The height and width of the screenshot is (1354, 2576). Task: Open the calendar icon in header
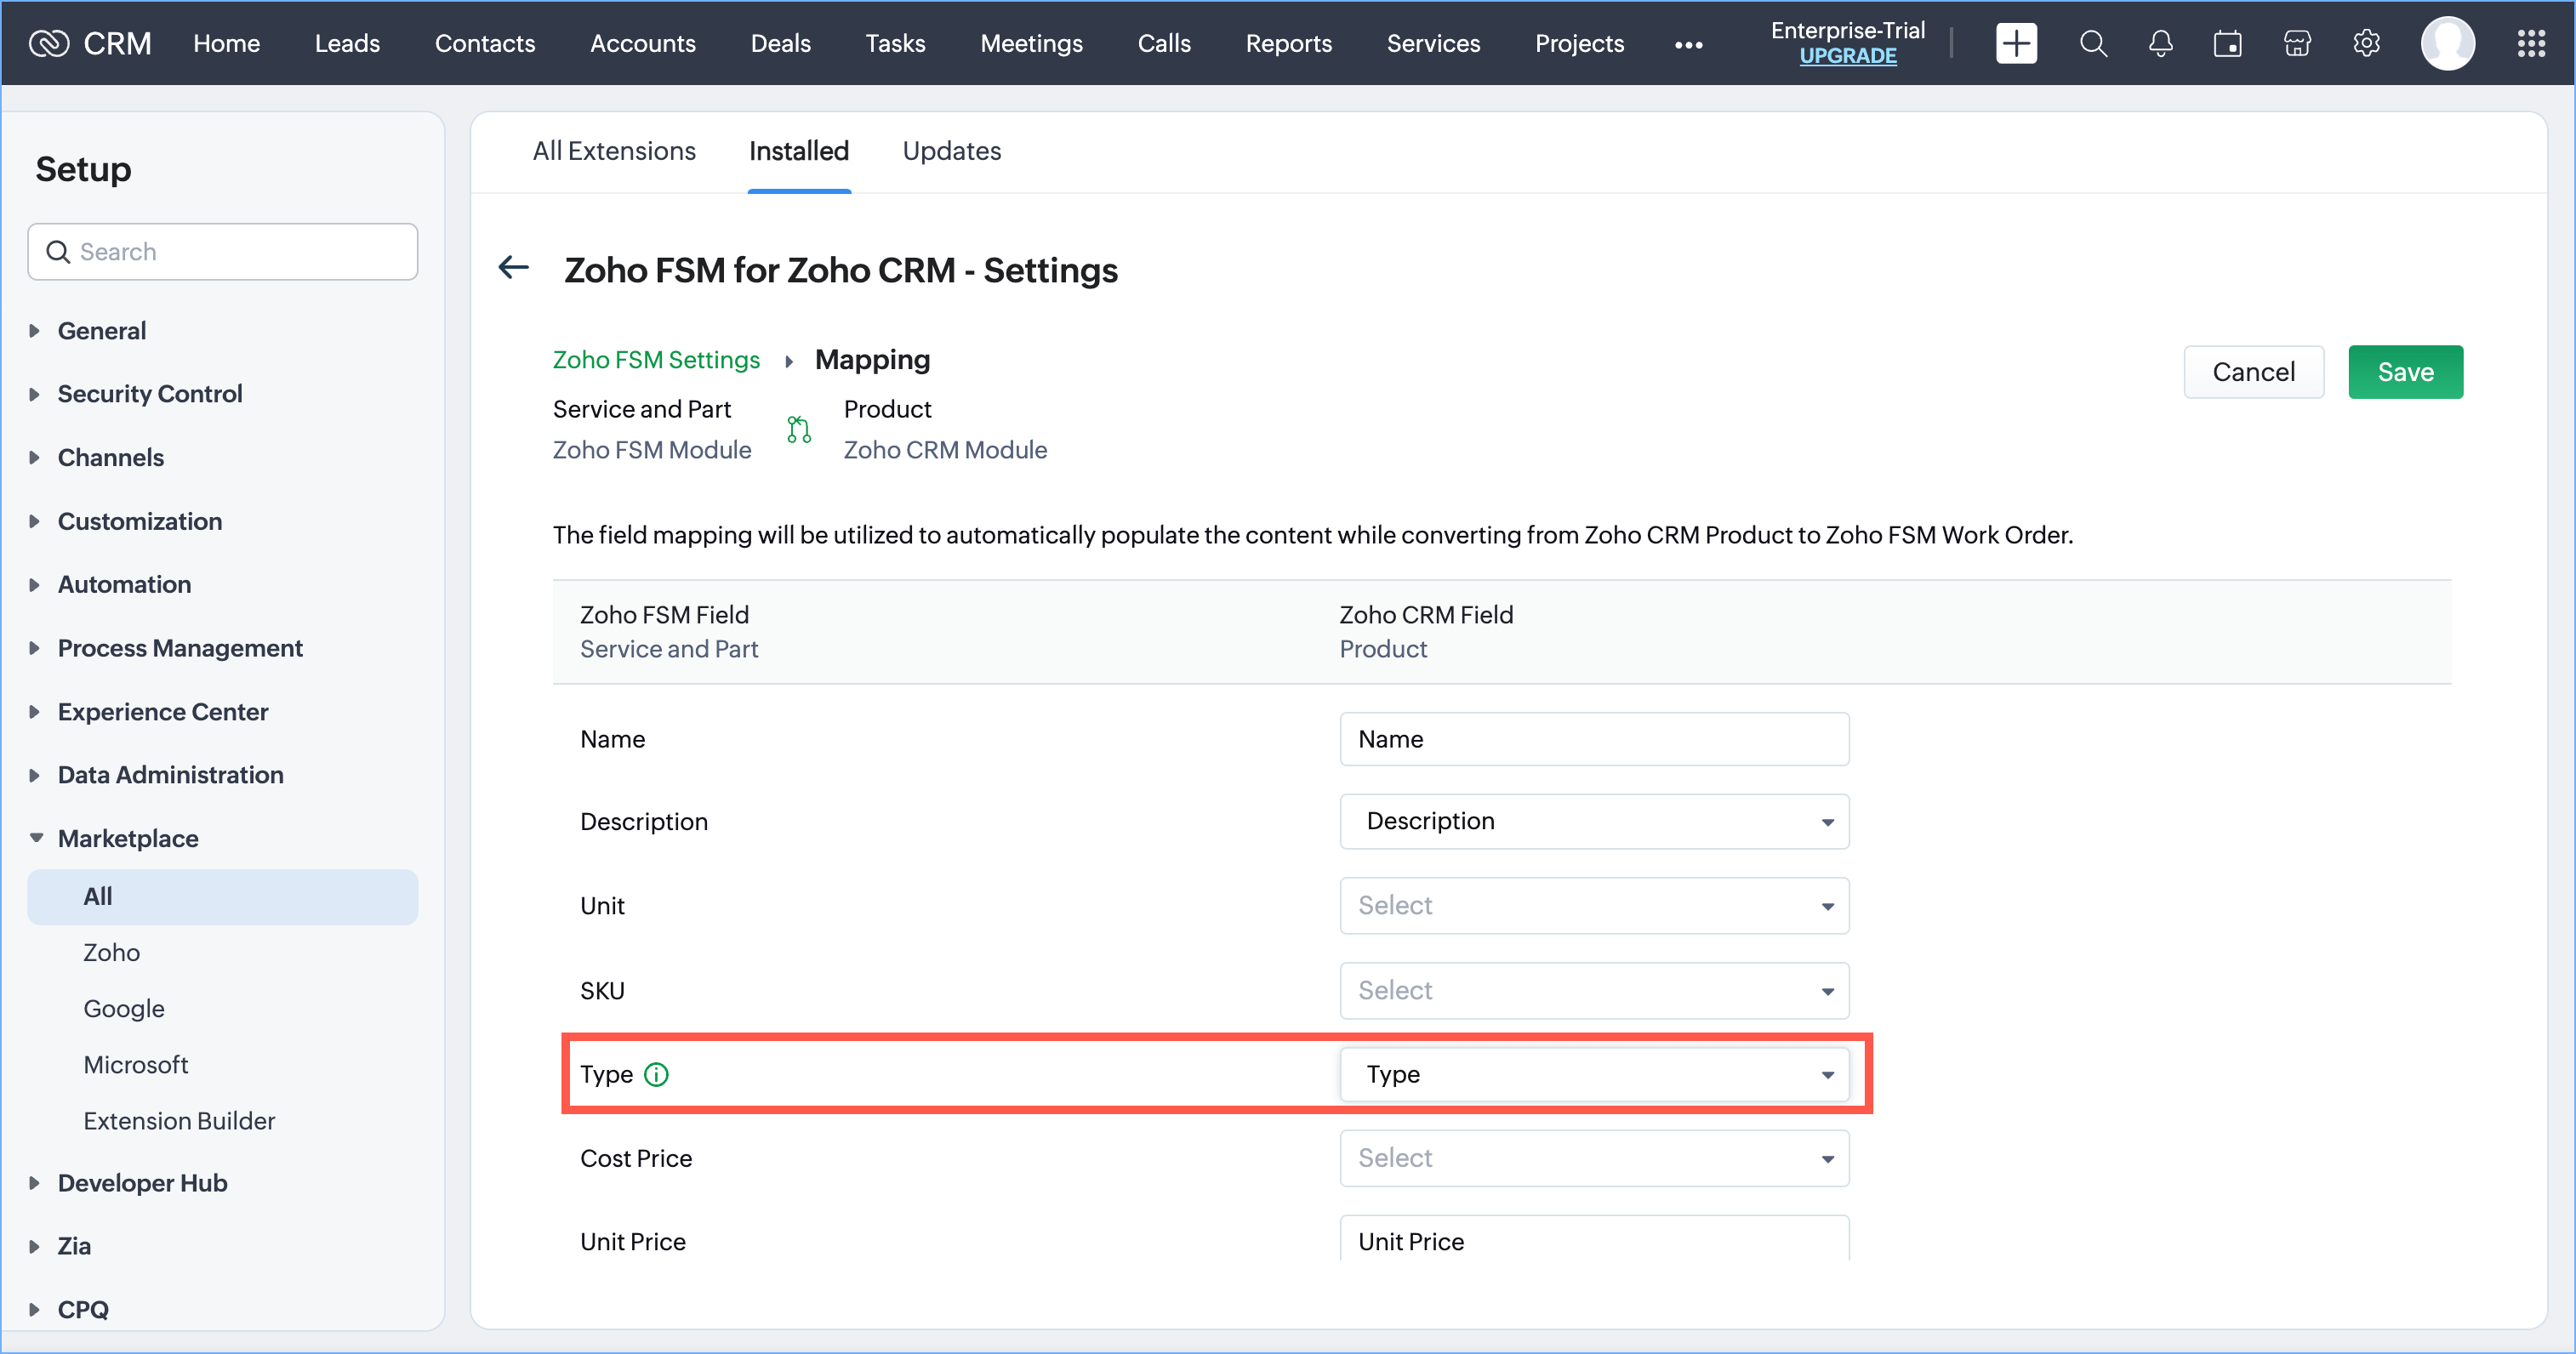click(2227, 43)
